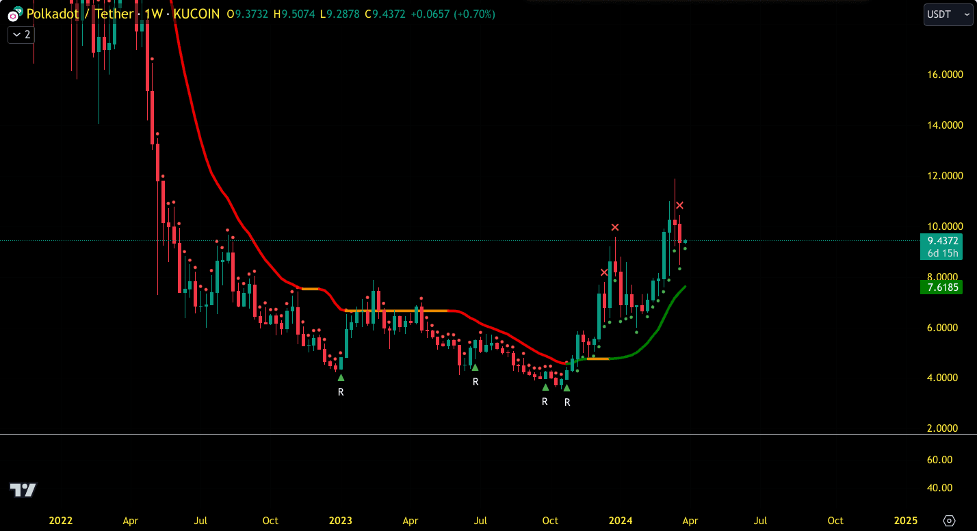Click the 2024 label on time axis
The height and width of the screenshot is (531, 977).
tap(621, 521)
